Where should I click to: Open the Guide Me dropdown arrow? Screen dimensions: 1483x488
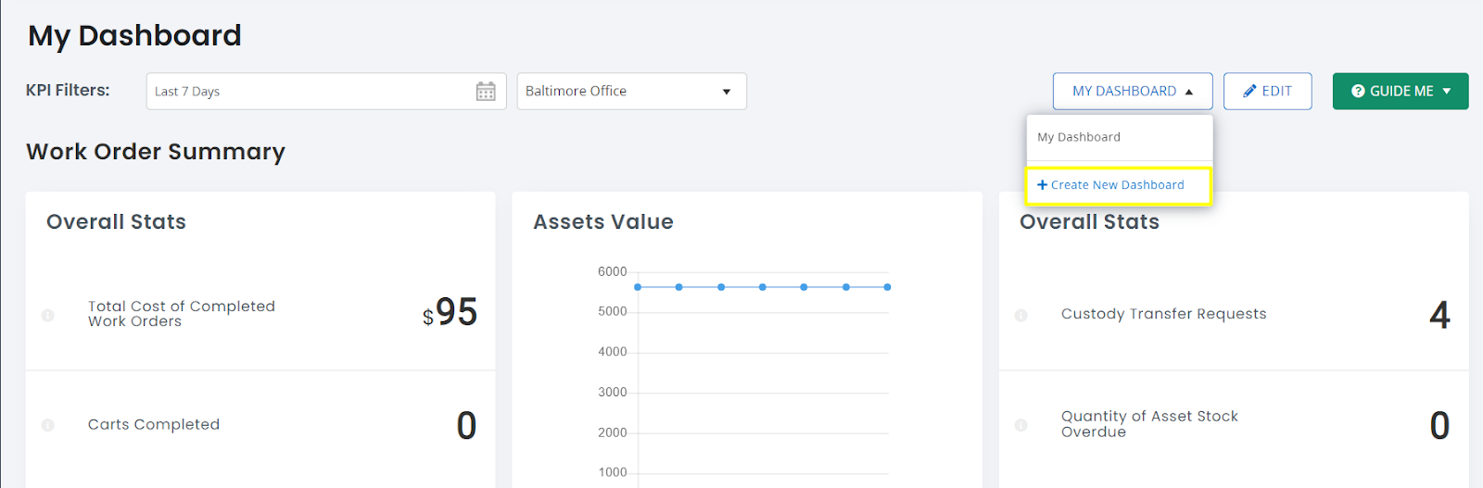point(1447,91)
